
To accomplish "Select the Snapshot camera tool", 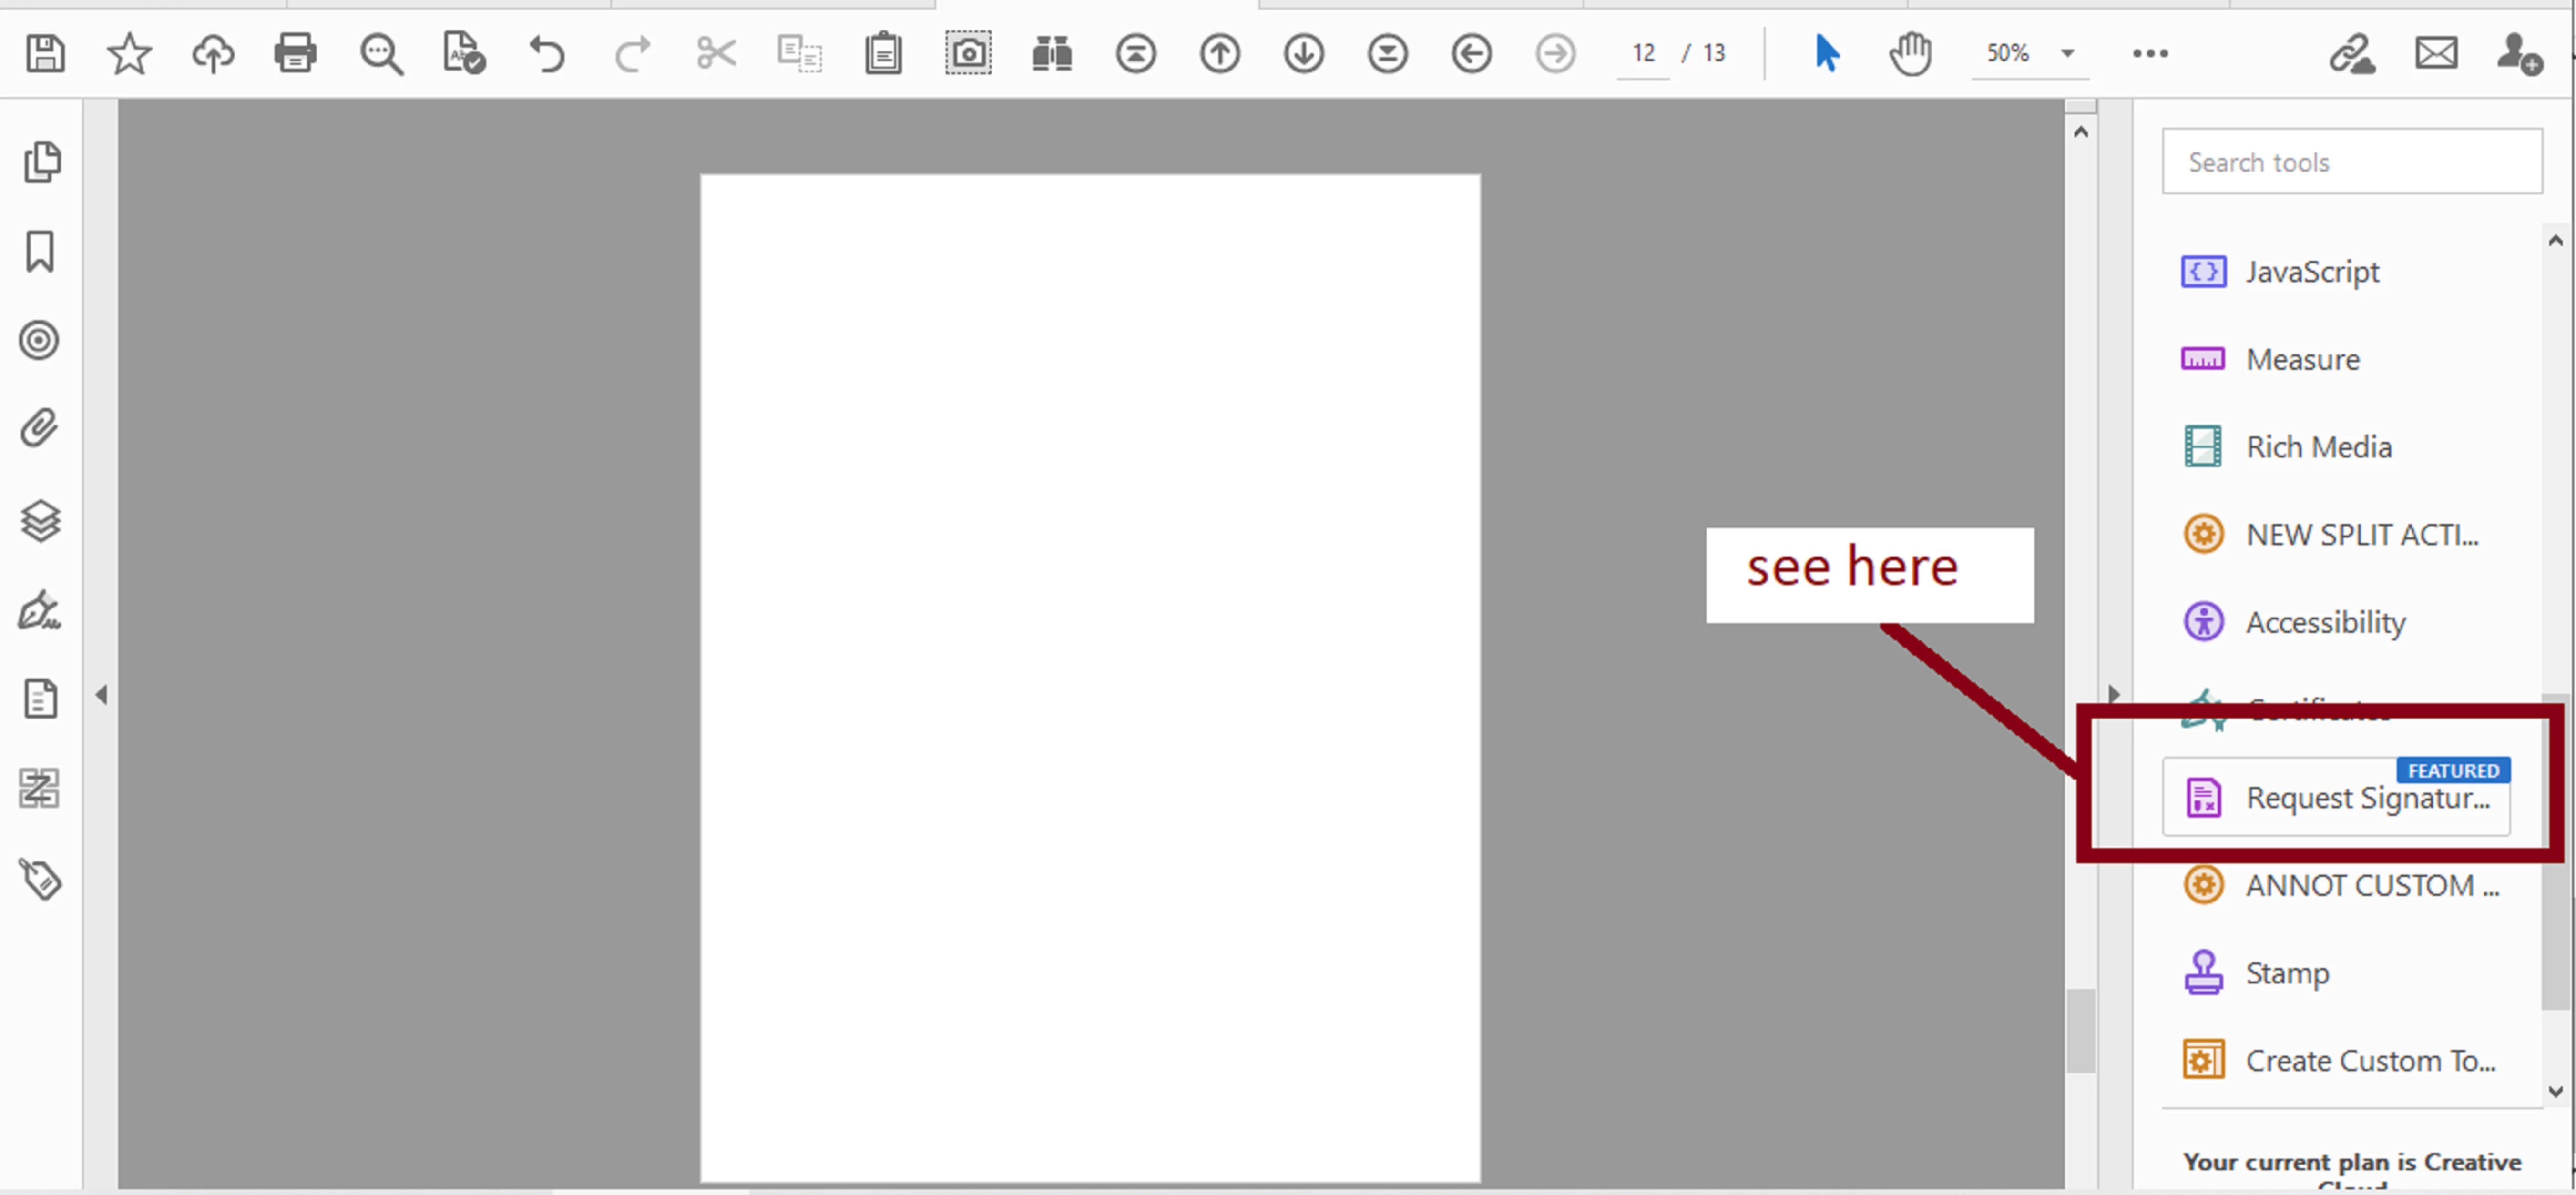I will point(968,53).
